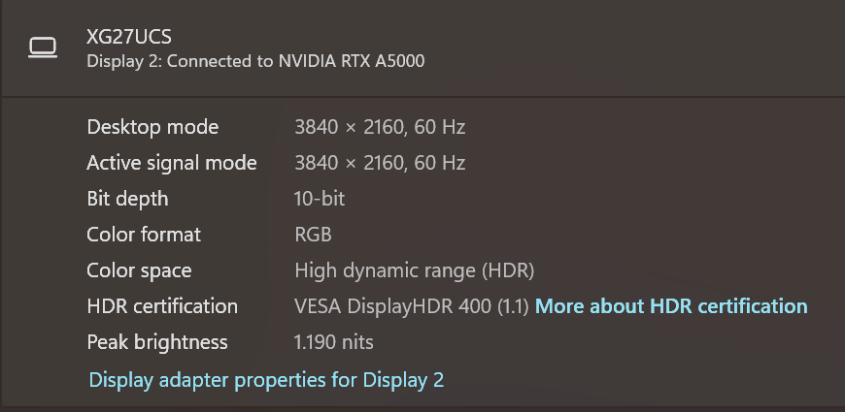The height and width of the screenshot is (412, 845).
Task: Click the 'HDR certification' label
Action: tap(162, 306)
